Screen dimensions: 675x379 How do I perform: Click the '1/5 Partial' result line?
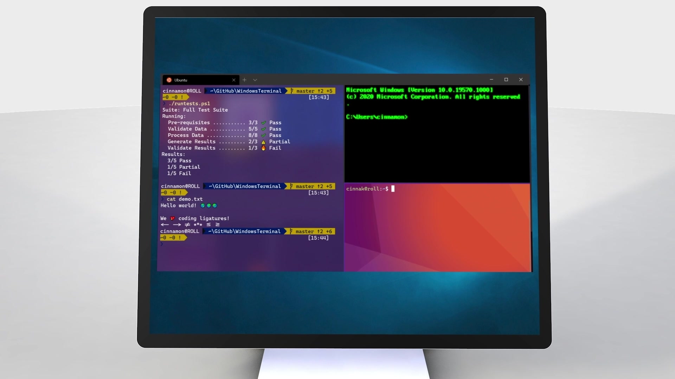pos(184,167)
